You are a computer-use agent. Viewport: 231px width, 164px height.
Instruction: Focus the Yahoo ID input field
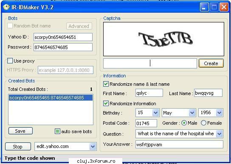[63, 37]
